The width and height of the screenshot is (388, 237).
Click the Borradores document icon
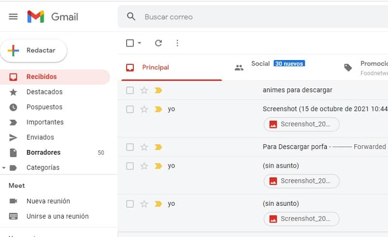(13, 153)
